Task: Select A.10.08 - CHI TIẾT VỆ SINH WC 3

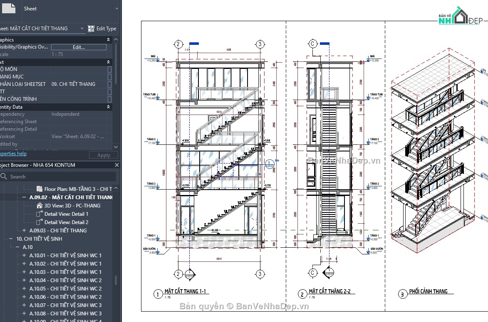Action: [x=65, y=314]
